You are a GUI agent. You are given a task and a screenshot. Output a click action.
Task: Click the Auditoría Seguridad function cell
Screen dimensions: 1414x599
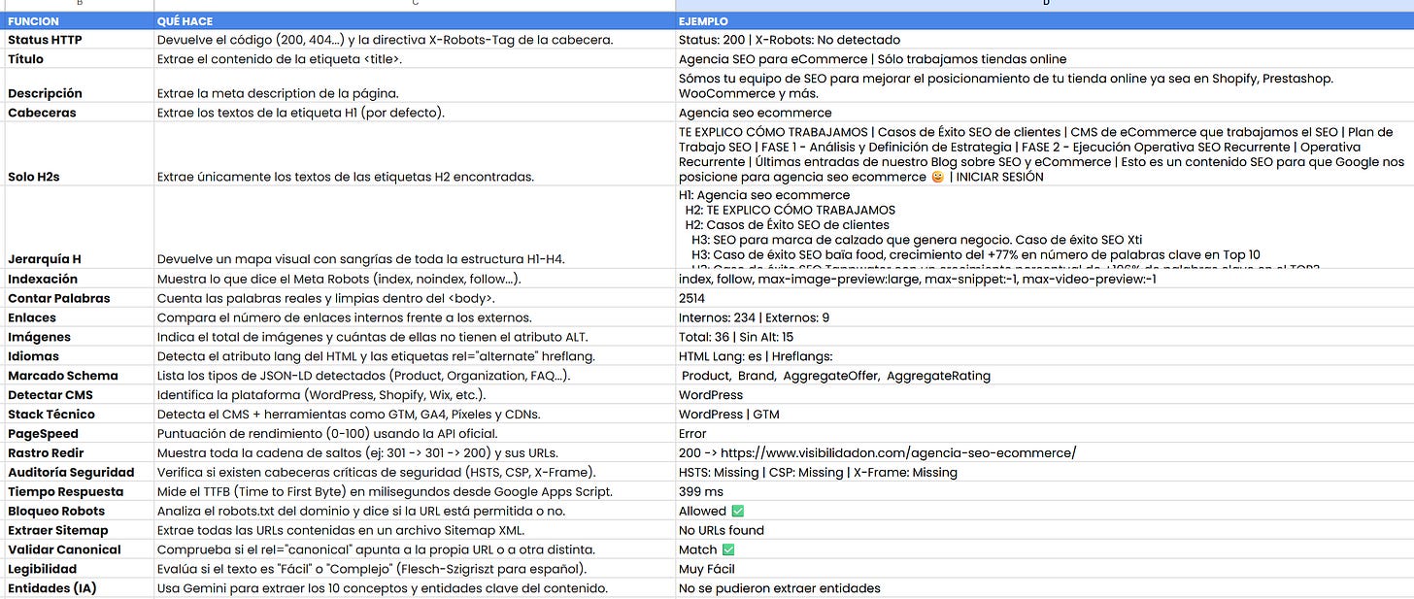click(78, 473)
